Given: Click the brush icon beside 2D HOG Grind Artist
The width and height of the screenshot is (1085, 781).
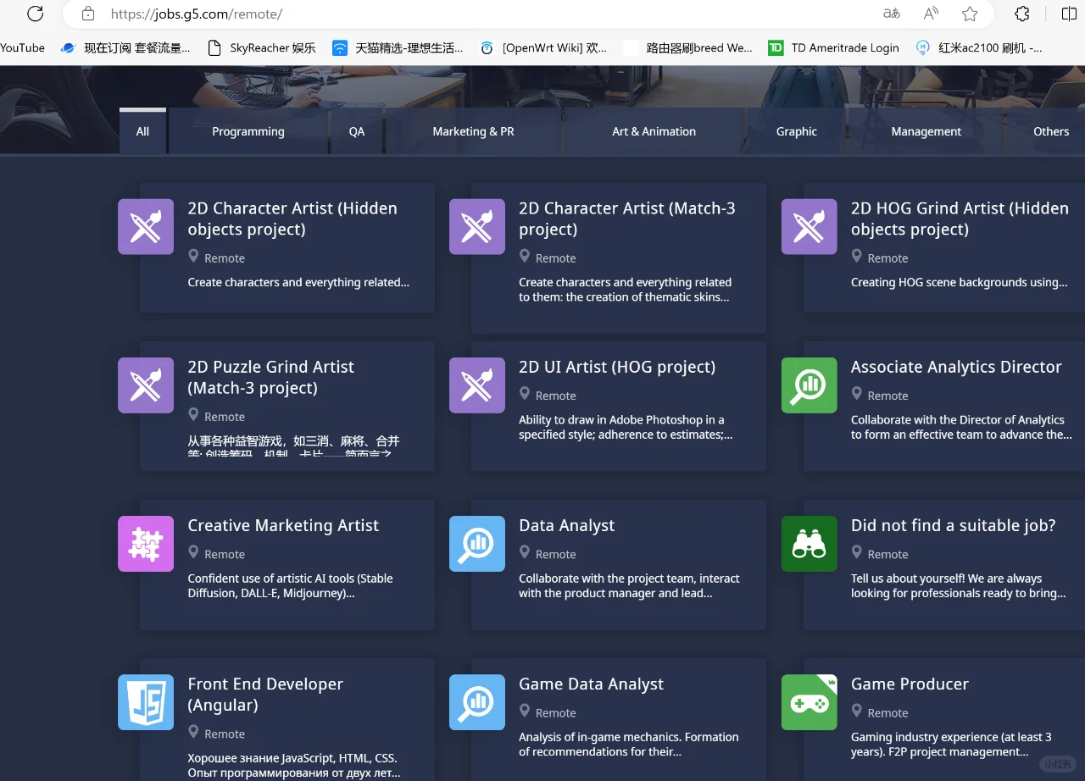Looking at the screenshot, I should (810, 226).
